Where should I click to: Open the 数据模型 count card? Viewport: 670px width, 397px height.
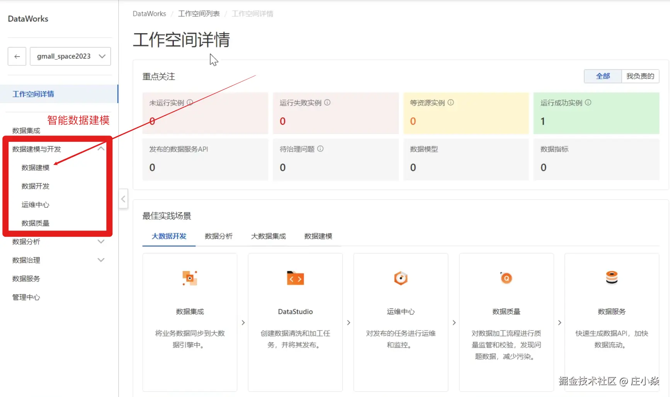click(466, 159)
